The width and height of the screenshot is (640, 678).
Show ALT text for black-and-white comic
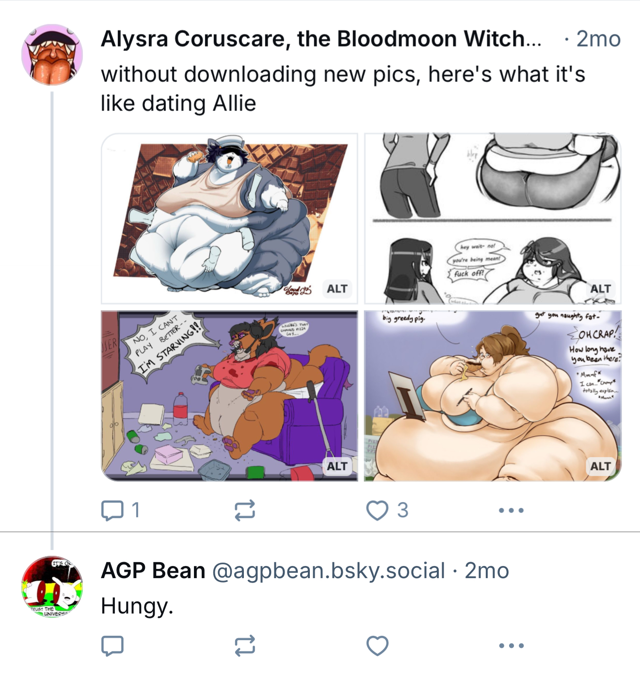(x=601, y=289)
